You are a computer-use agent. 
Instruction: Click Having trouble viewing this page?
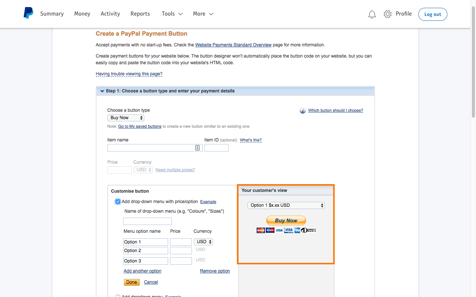pyautogui.click(x=129, y=74)
